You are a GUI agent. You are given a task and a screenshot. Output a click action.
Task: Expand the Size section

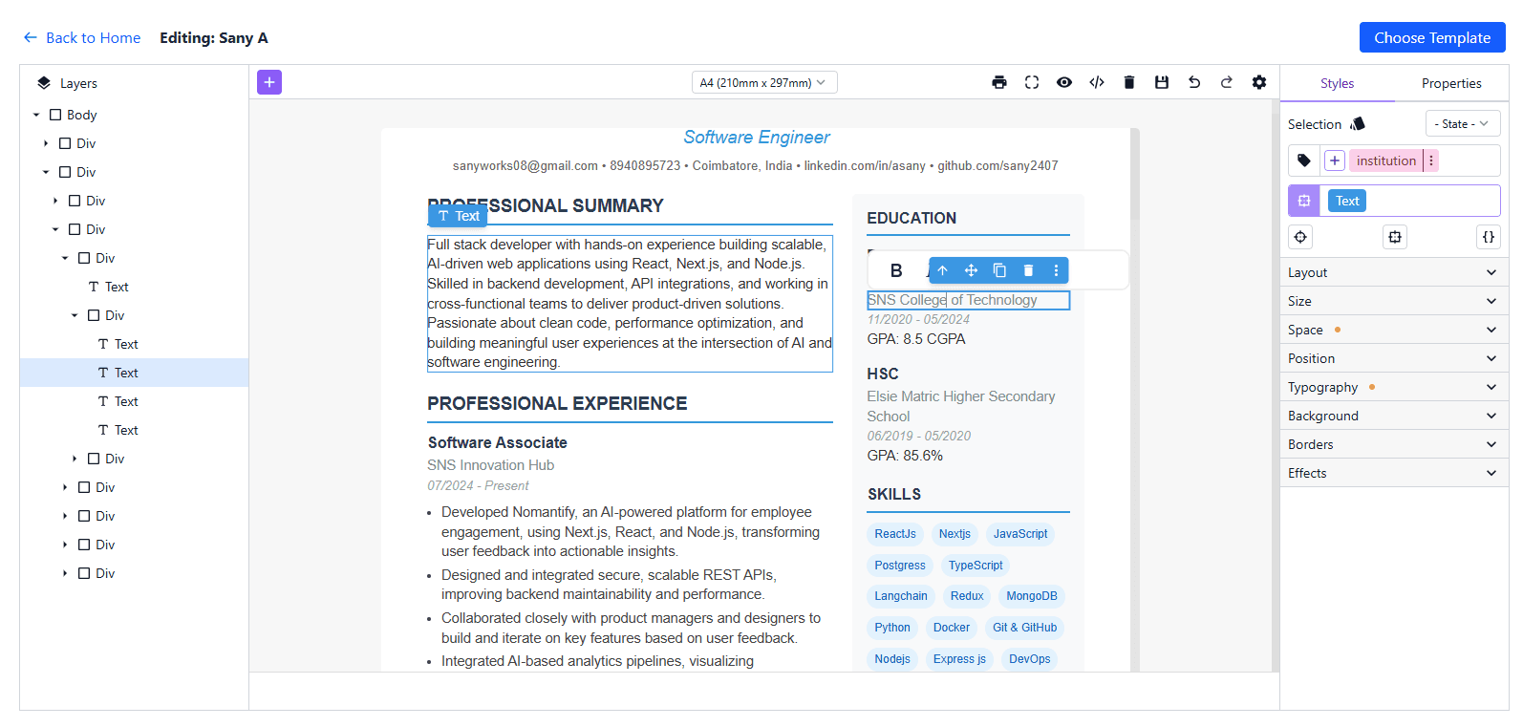click(x=1394, y=301)
